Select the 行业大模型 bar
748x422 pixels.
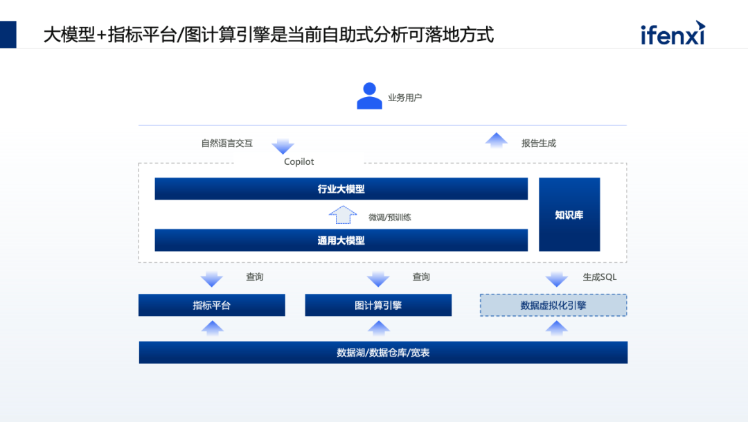(341, 189)
